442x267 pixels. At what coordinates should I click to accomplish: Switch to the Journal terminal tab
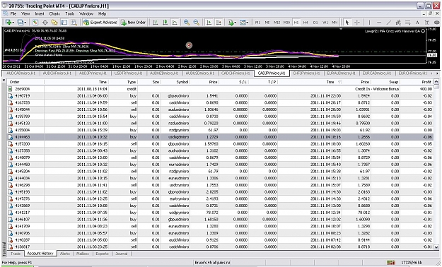[121, 254]
